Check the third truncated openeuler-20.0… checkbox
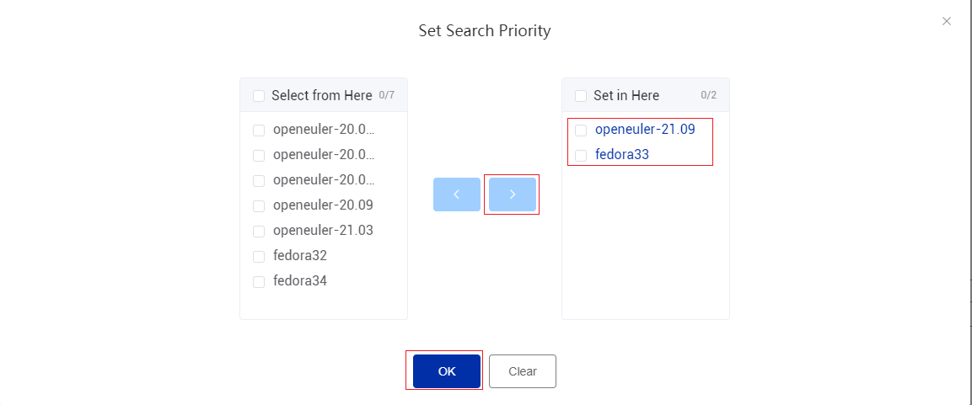This screenshot has width=972, height=405. tap(259, 181)
